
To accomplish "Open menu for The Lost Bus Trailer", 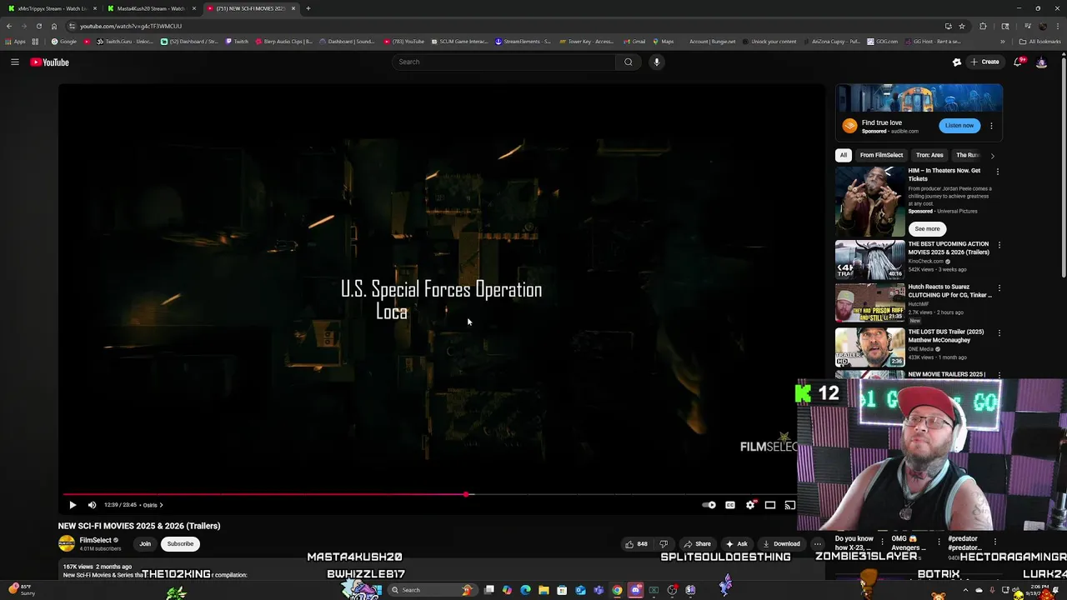I will [999, 332].
